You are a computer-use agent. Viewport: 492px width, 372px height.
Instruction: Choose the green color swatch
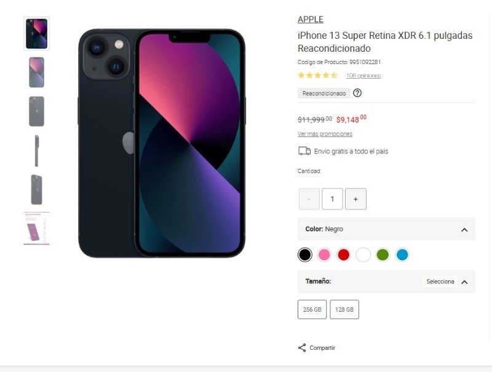coord(383,254)
